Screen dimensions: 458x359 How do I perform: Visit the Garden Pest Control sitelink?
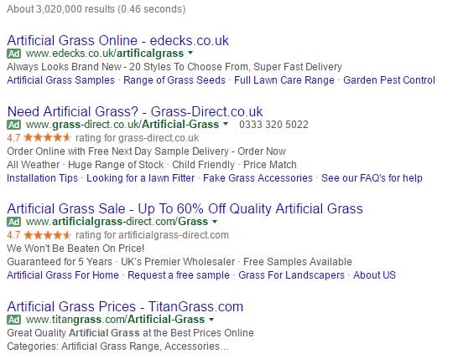click(x=389, y=80)
